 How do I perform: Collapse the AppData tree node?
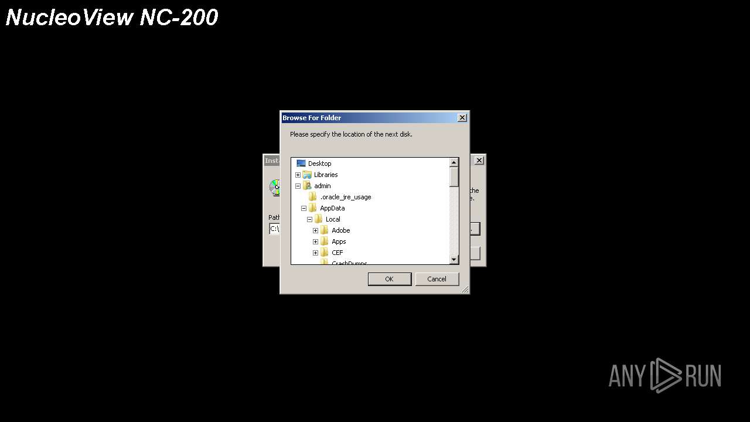(304, 208)
